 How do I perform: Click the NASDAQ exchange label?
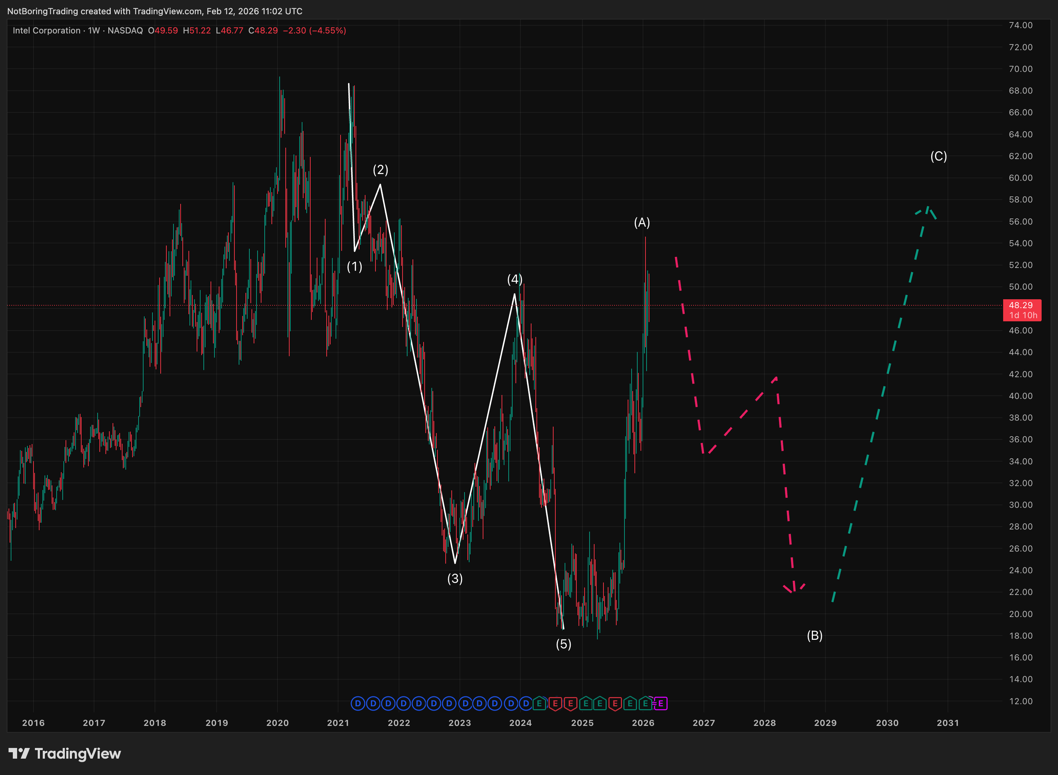tap(125, 31)
